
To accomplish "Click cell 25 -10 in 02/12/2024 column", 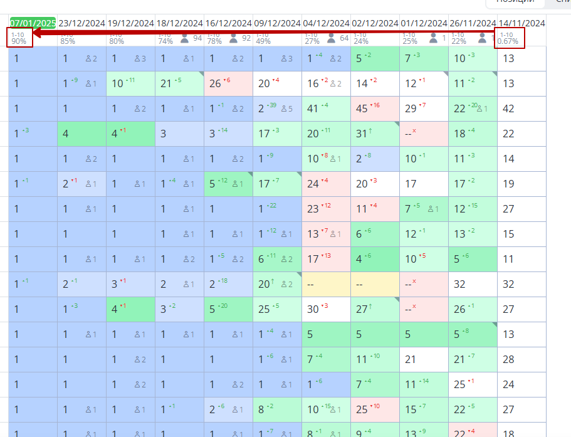I will click(375, 409).
